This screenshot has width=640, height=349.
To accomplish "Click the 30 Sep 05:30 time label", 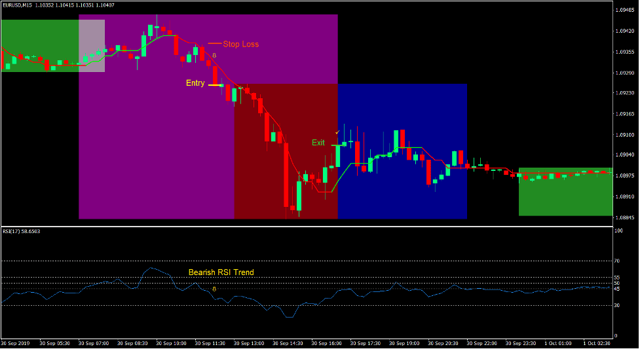I will [x=54, y=343].
